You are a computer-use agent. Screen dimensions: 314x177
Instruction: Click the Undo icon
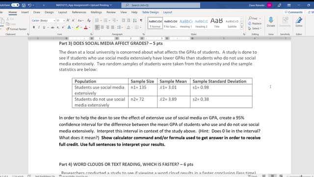pos(29,5)
